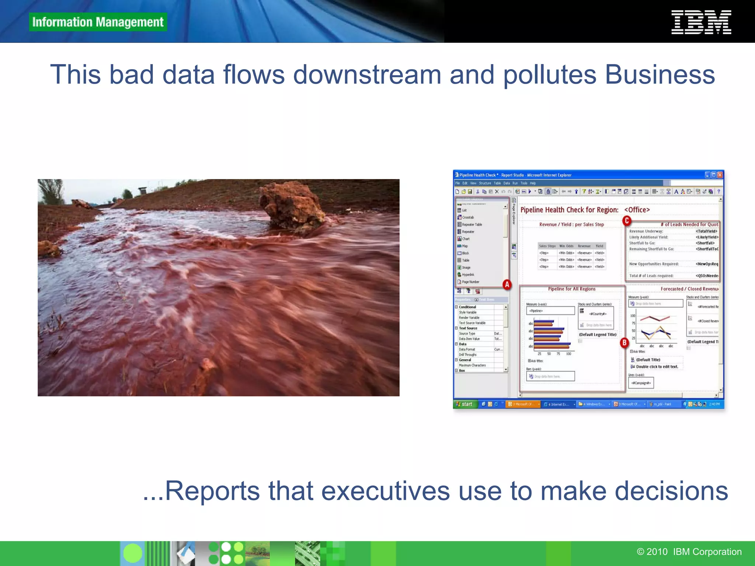Collapse the Box properties group
The image size is (755, 566).
(456, 370)
